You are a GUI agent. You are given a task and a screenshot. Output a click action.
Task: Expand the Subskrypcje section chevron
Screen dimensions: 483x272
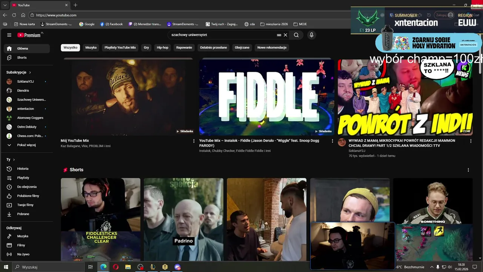click(30, 72)
